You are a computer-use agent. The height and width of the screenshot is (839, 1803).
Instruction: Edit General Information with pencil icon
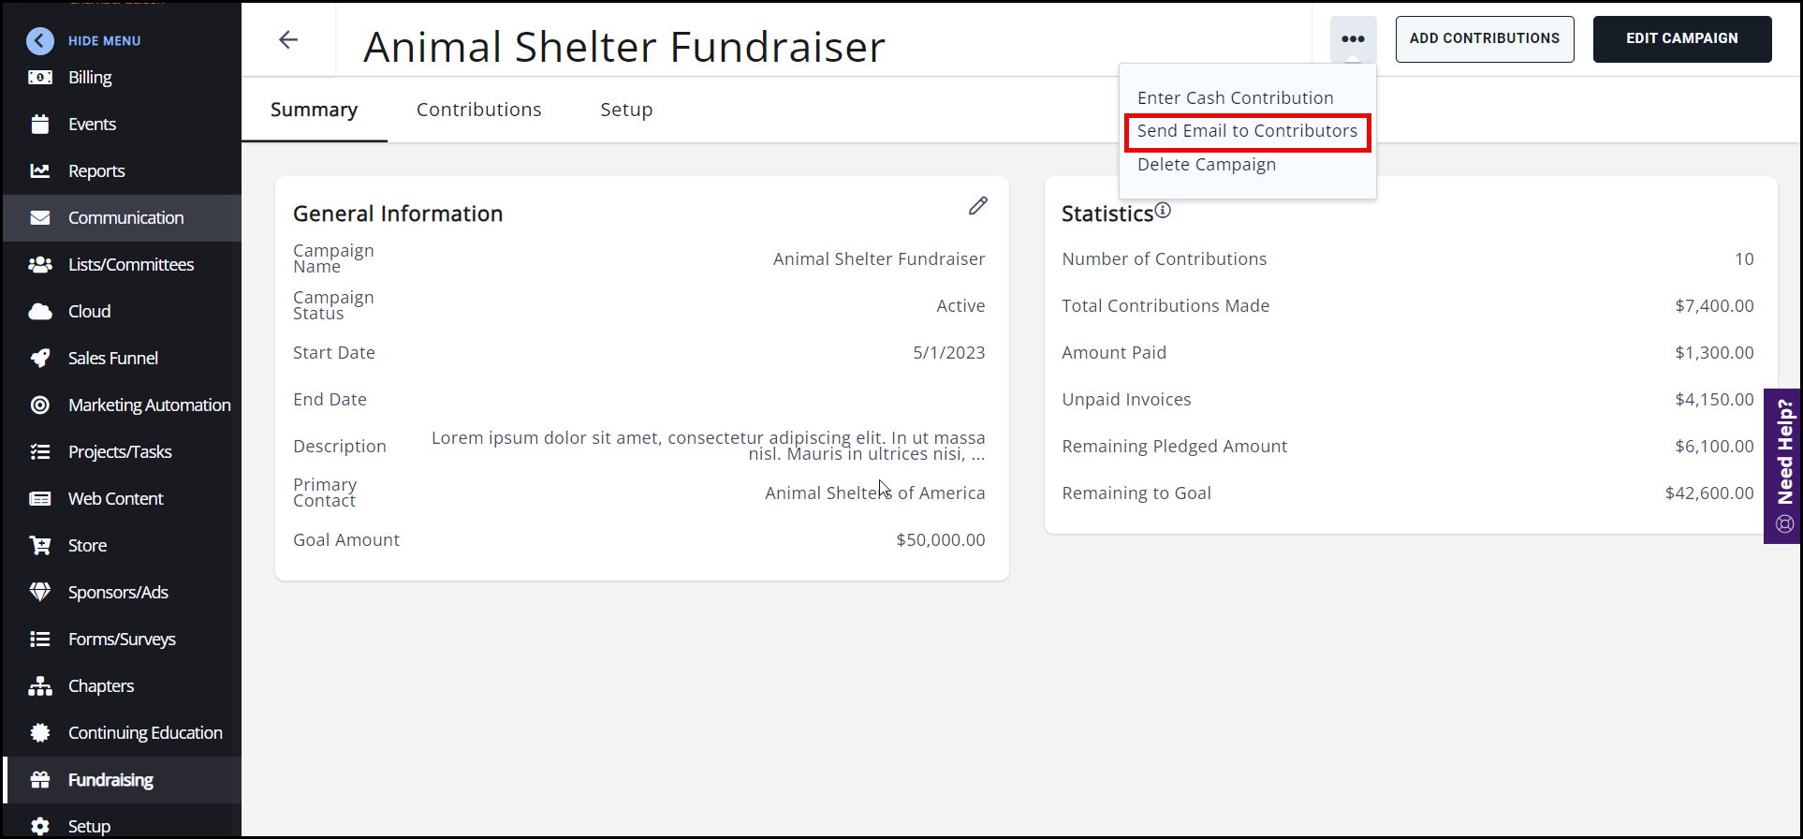(977, 206)
